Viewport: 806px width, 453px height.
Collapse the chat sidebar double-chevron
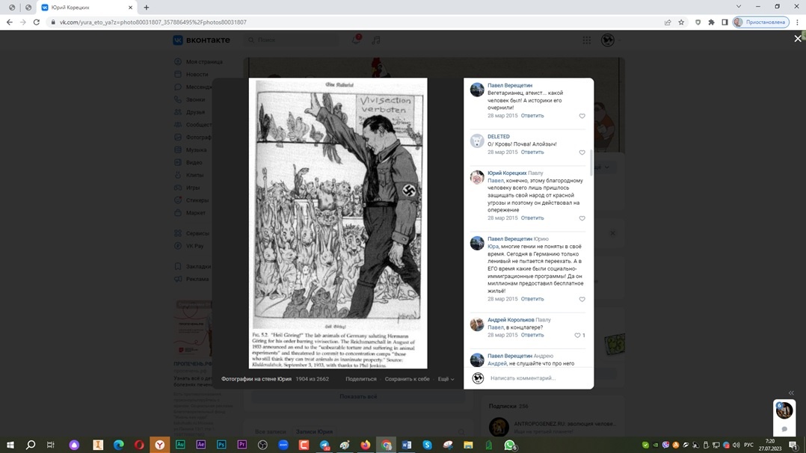(791, 393)
